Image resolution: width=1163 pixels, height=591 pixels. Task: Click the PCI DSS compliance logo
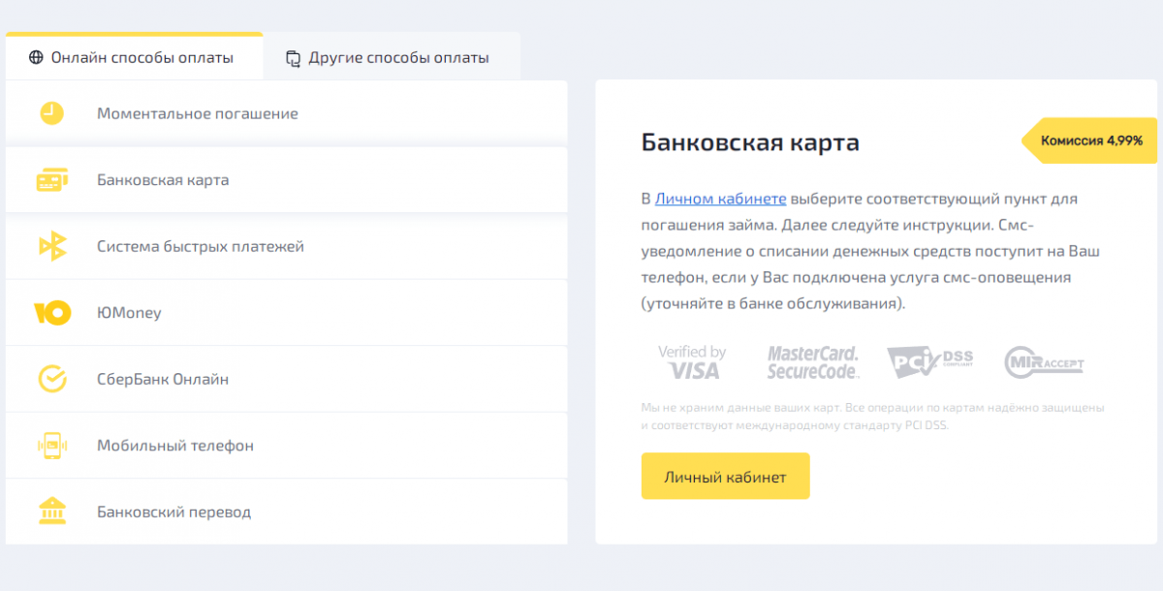(929, 362)
